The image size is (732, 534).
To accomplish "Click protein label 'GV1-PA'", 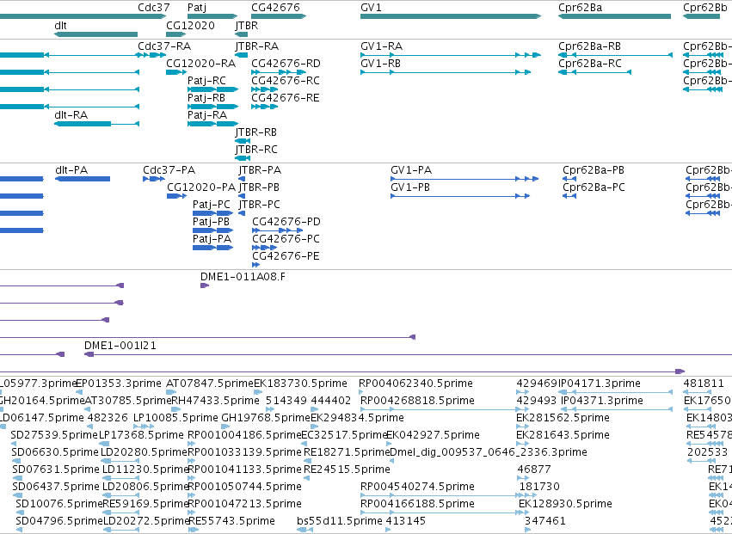I will [x=411, y=170].
